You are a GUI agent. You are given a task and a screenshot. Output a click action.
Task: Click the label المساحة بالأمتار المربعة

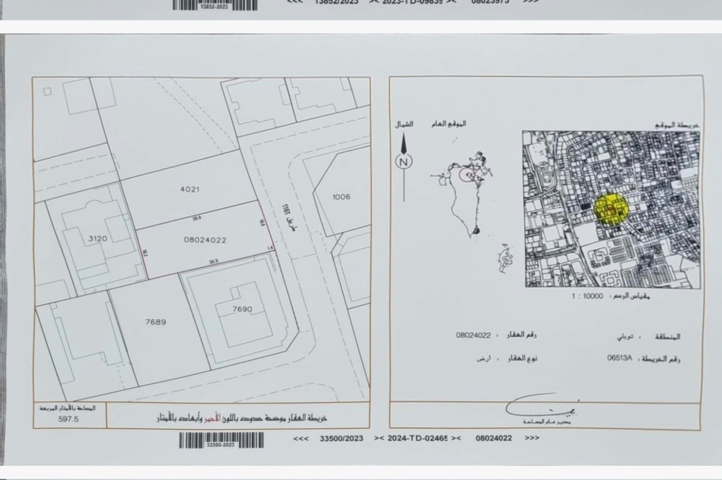coord(67,408)
